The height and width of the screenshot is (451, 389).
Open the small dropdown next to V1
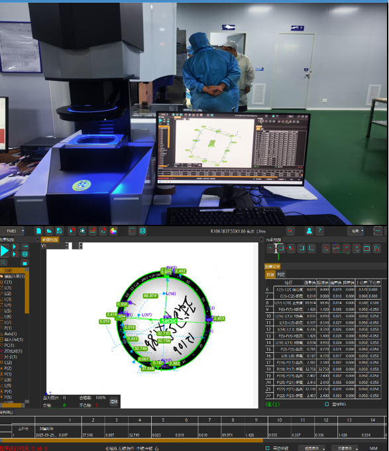(x=78, y=245)
